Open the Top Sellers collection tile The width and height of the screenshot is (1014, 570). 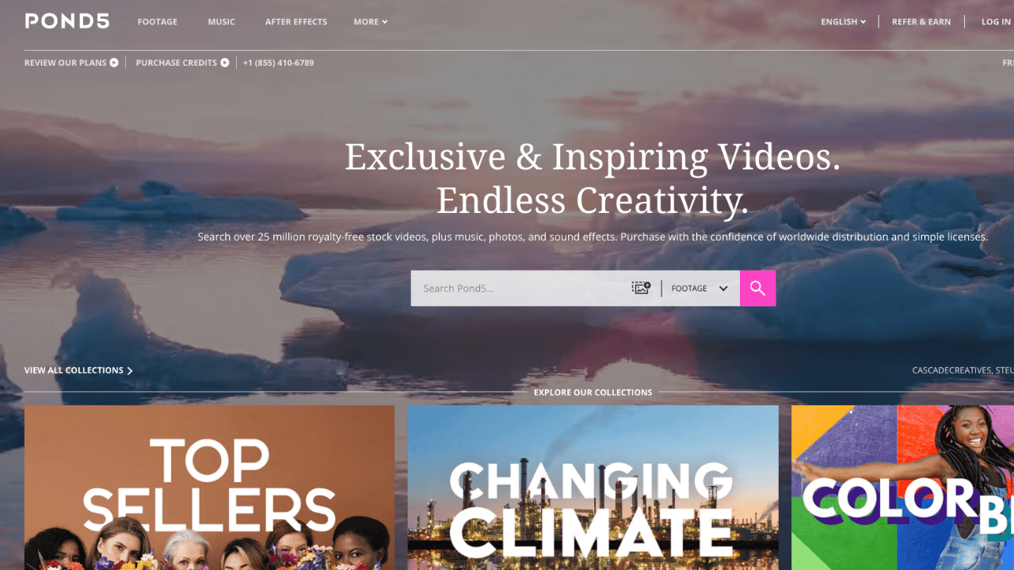(x=209, y=488)
